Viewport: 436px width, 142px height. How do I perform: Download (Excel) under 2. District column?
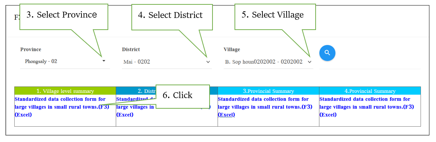125,115
